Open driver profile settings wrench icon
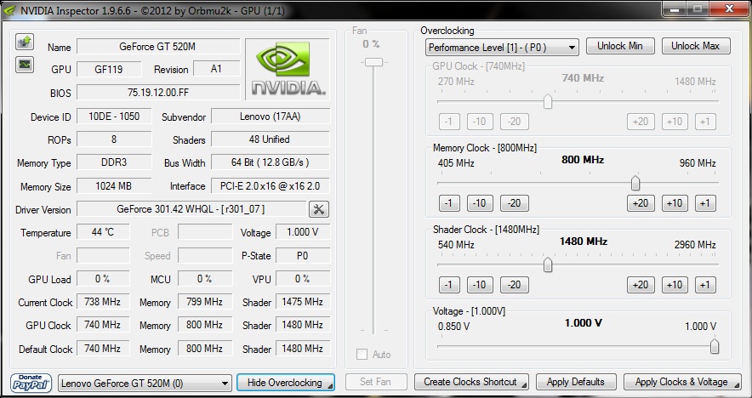Viewport: 752px width, 398px height. 319,209
